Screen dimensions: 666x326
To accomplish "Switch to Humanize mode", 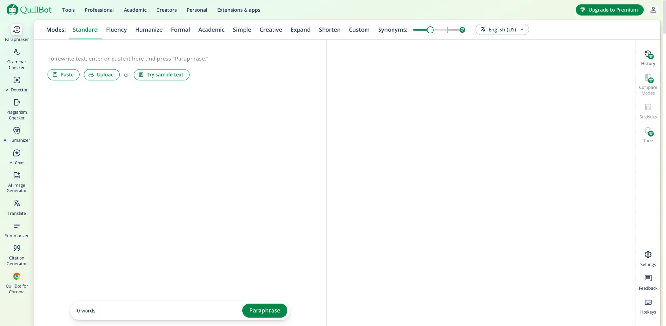I will (149, 30).
